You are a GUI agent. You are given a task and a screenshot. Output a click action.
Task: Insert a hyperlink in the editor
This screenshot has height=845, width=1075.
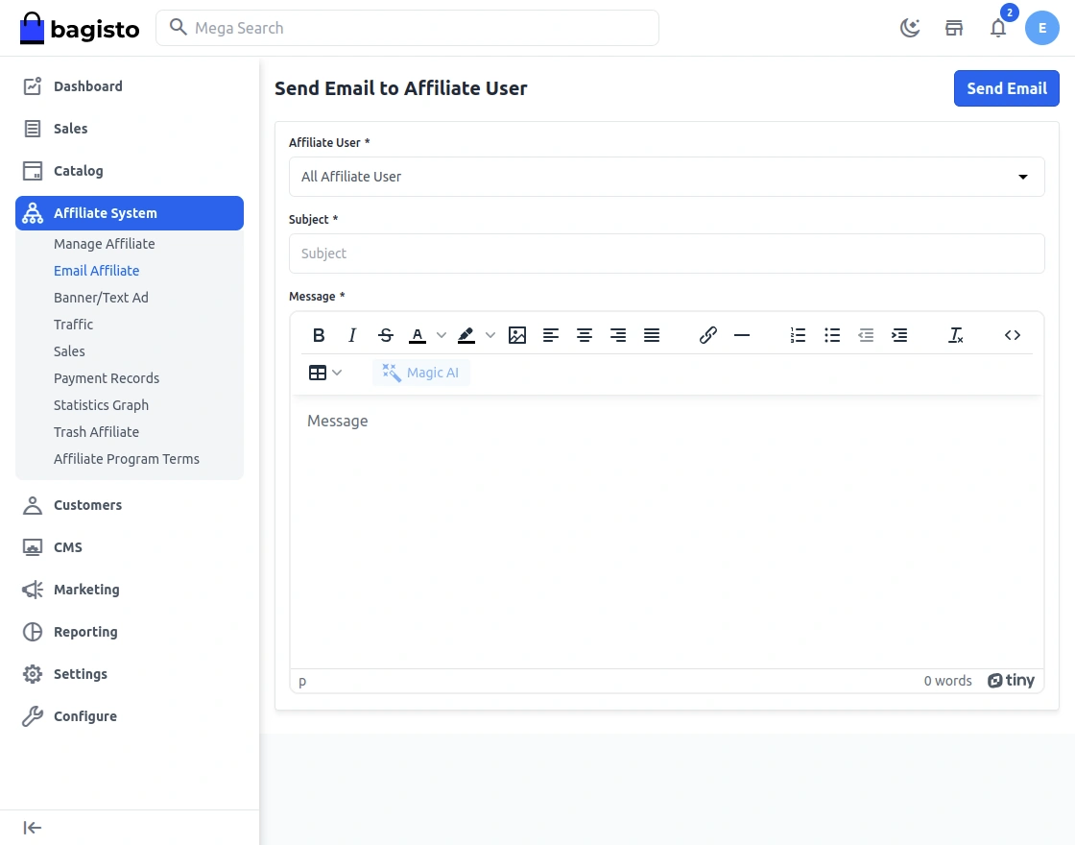[707, 335]
